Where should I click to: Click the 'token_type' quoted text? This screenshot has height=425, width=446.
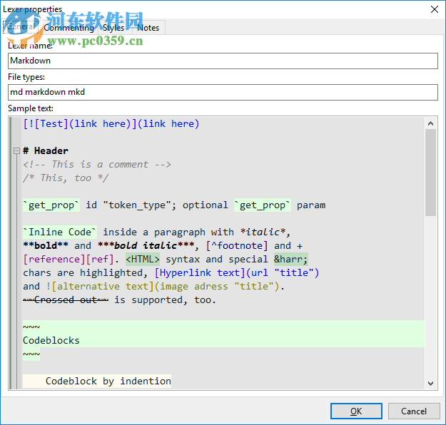coord(137,205)
